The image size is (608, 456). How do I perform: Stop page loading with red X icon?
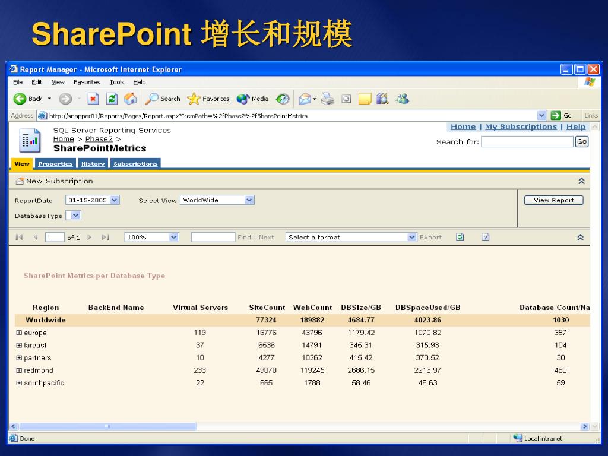[93, 99]
